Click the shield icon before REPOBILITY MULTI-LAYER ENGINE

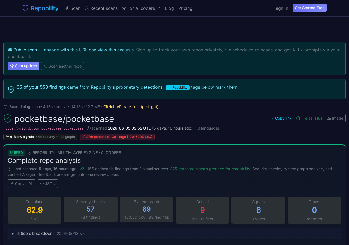point(29,153)
